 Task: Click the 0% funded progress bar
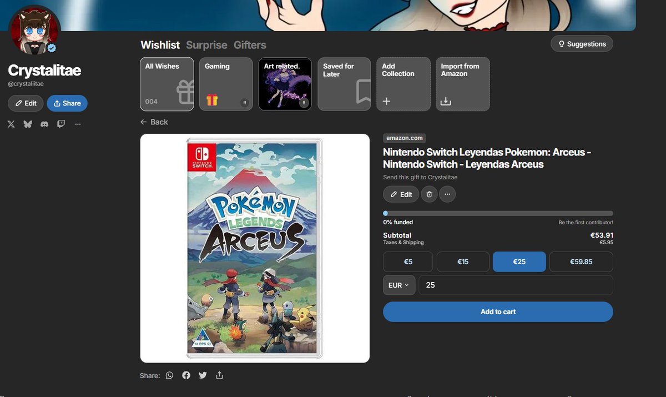(x=498, y=213)
